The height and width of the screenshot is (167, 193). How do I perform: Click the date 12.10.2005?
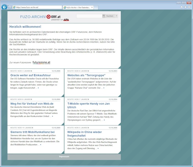tap(56, 99)
